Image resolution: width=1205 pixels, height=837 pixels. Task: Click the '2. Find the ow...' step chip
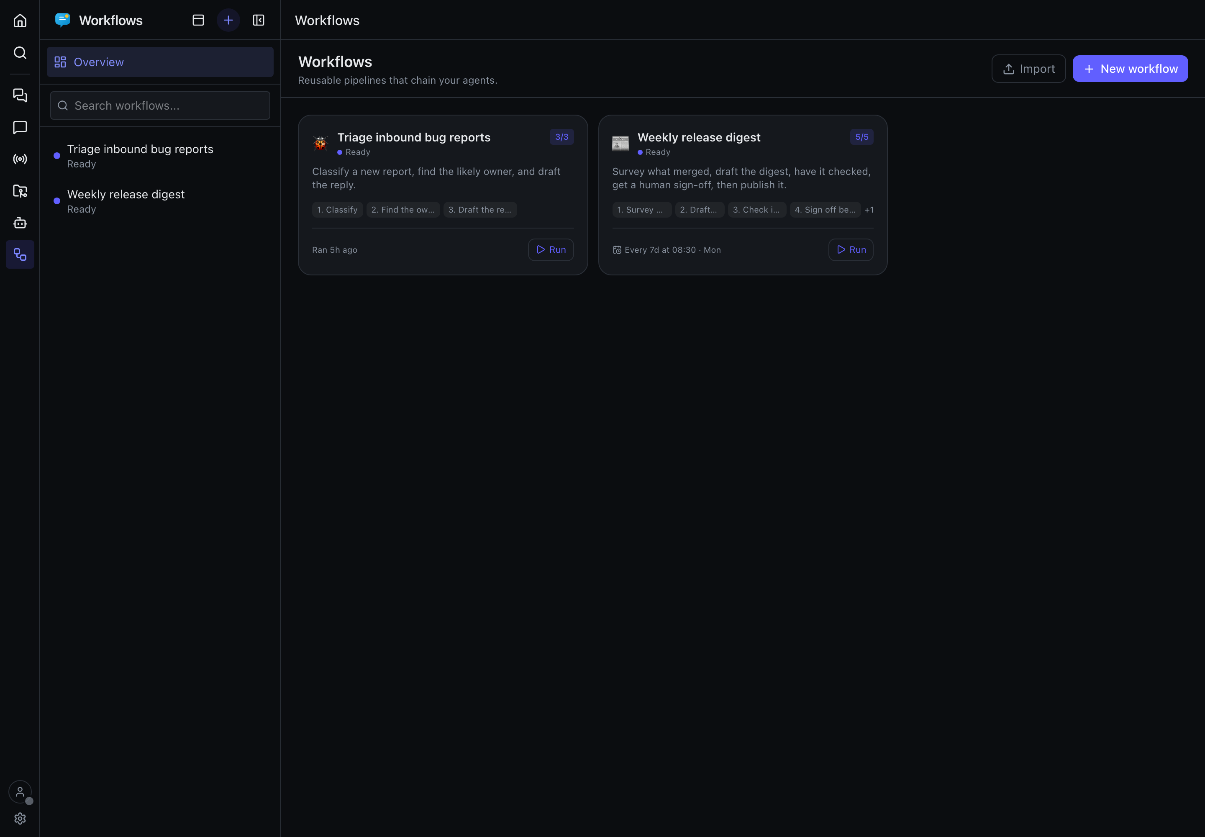point(403,210)
